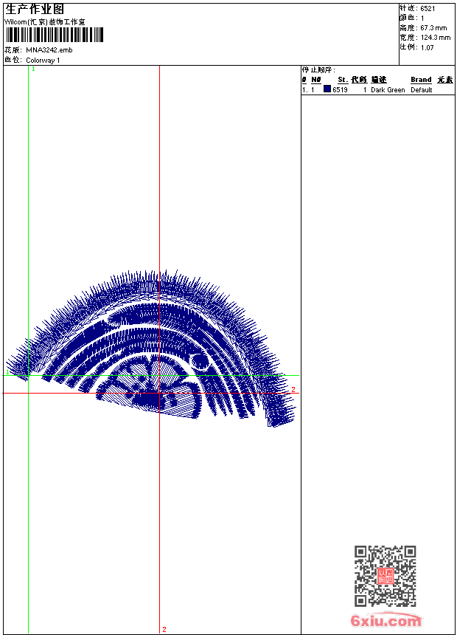
Task: Click the dark blue thread color swatch
Action: (x=327, y=89)
